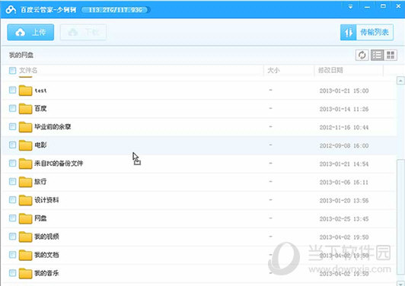Viewport: 405px width, 286px height.
Task: Sort by the 修改日期 column header
Action: [x=330, y=70]
